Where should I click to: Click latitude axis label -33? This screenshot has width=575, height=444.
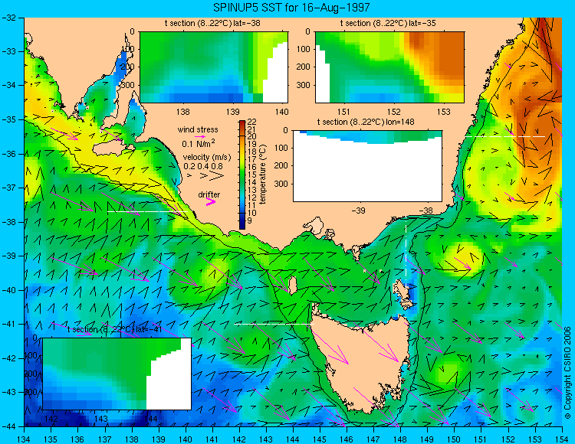point(8,51)
